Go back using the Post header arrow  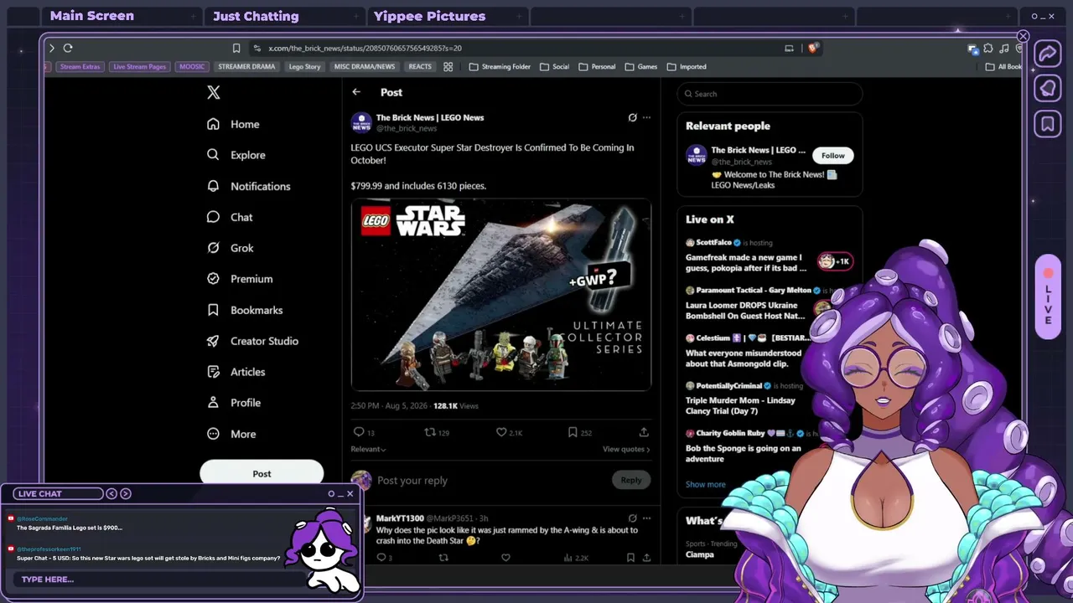point(356,92)
